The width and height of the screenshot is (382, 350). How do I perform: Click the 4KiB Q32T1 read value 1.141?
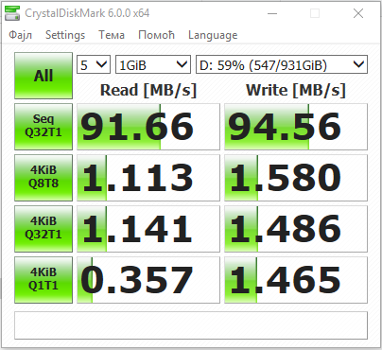[148, 229]
